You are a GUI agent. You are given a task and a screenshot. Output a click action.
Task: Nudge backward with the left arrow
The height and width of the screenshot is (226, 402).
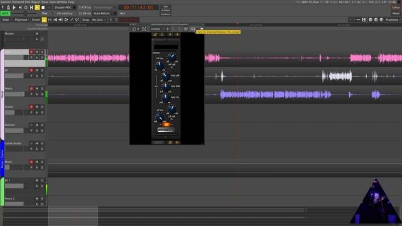click(x=111, y=19)
